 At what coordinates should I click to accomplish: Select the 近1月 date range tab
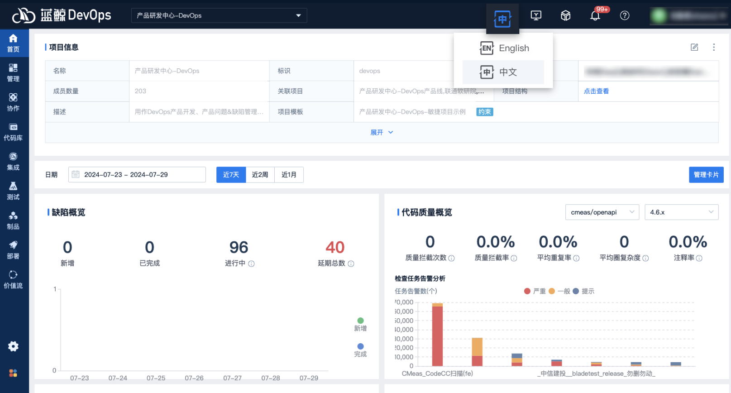[289, 174]
